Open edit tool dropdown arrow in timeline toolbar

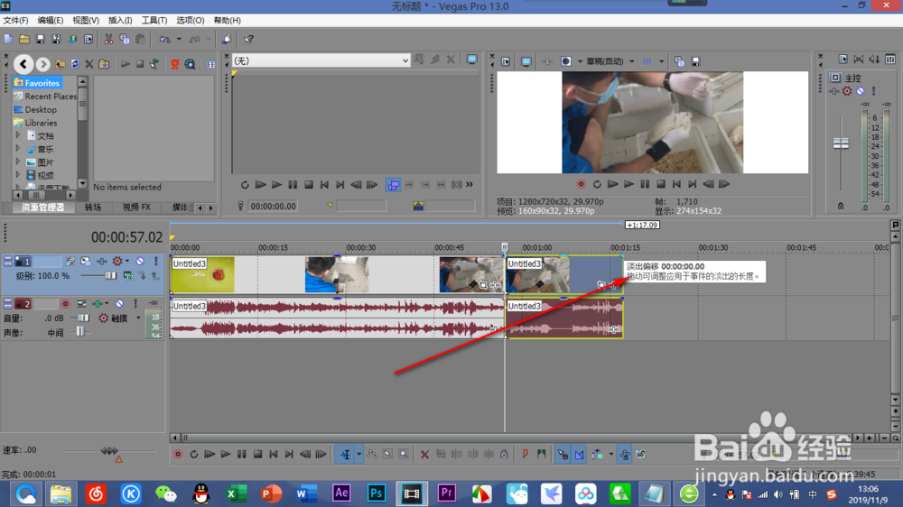pos(358,455)
